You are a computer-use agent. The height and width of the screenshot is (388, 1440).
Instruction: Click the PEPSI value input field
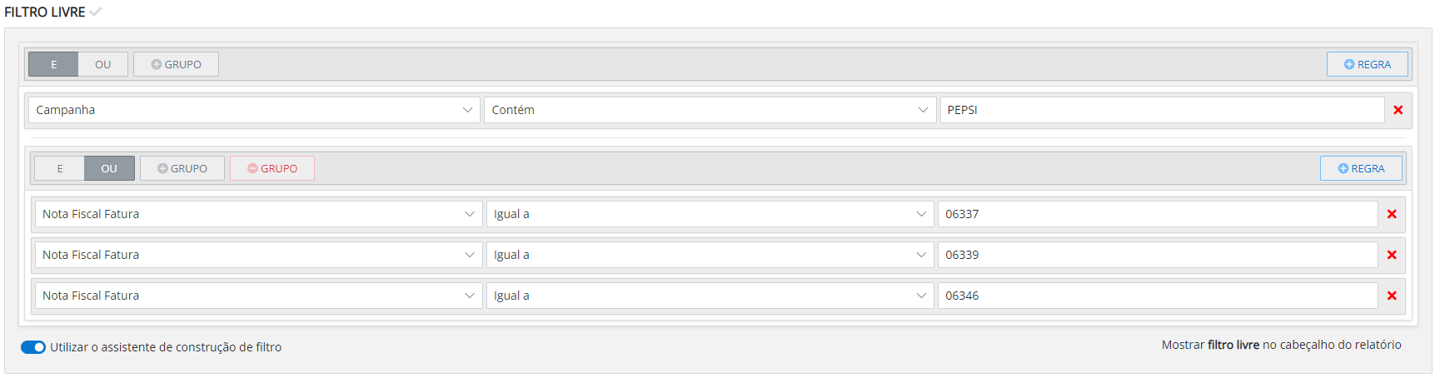point(1162,110)
